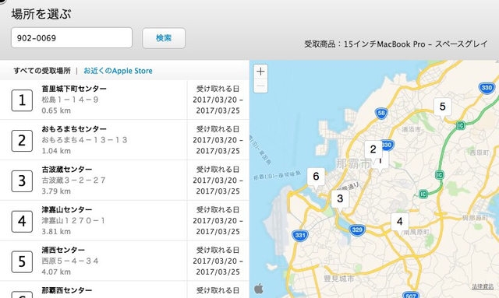
Task: Click pickup date cell for 津嘉山センター
Action: 218,221
